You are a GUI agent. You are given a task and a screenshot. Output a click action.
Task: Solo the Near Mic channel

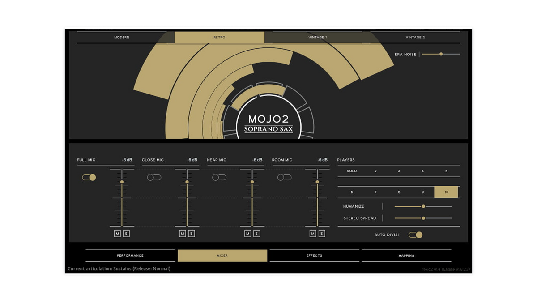point(256,234)
